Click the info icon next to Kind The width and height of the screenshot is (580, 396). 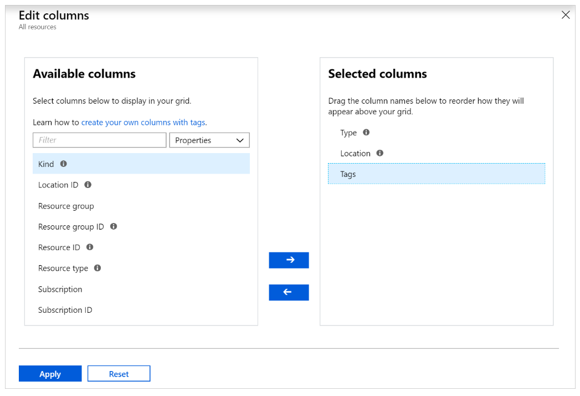(x=64, y=164)
